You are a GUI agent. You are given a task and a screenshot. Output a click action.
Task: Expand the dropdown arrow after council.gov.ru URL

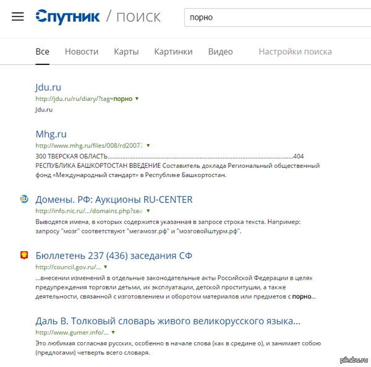[106, 267]
